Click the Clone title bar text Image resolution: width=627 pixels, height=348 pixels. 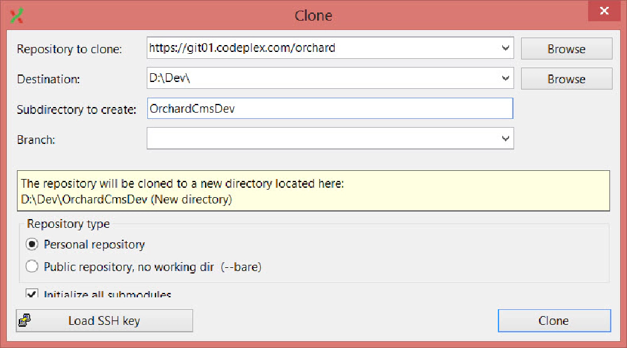(313, 16)
